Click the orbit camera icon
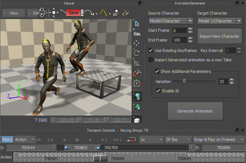This screenshot has height=163, width=246. (42, 13)
